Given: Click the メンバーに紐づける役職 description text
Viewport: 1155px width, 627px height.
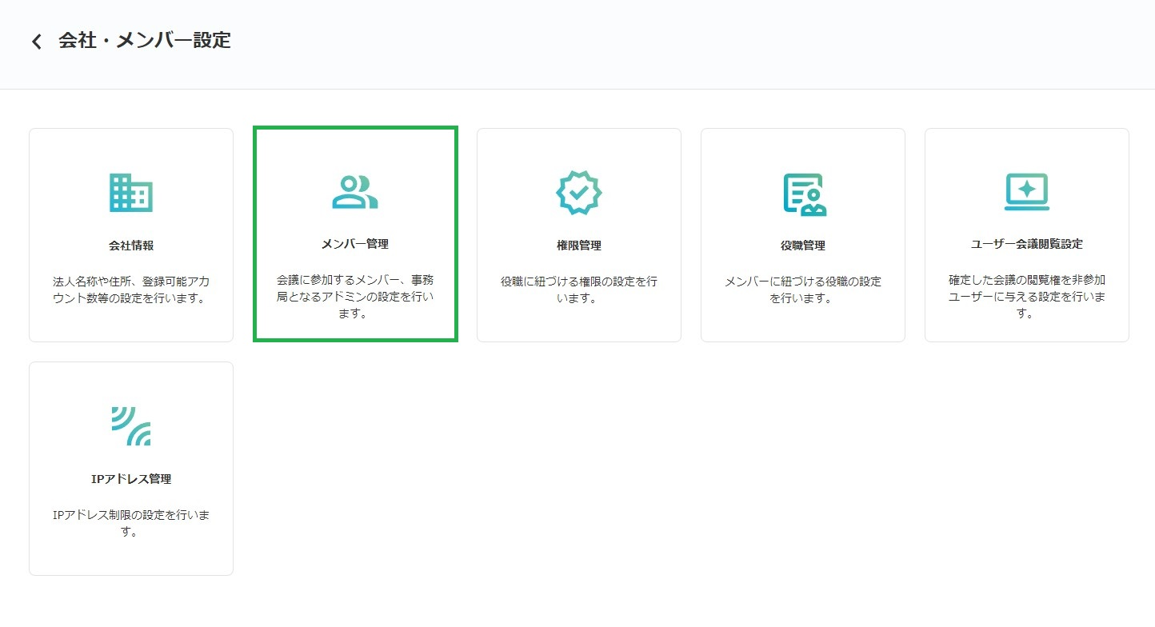Looking at the screenshot, I should pos(803,290).
